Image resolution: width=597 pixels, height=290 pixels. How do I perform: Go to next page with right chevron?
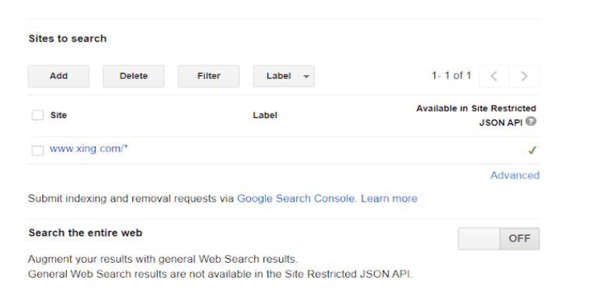524,76
